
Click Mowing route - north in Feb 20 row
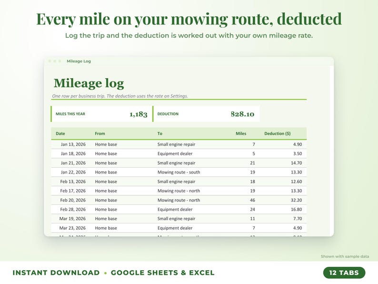pos(179,200)
